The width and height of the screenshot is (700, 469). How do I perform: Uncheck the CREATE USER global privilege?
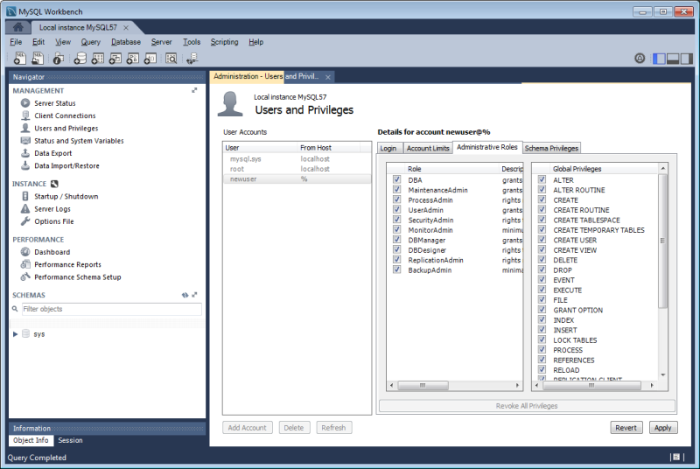click(542, 240)
